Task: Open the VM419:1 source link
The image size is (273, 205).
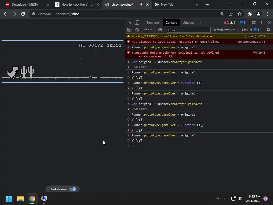Action: (259, 53)
